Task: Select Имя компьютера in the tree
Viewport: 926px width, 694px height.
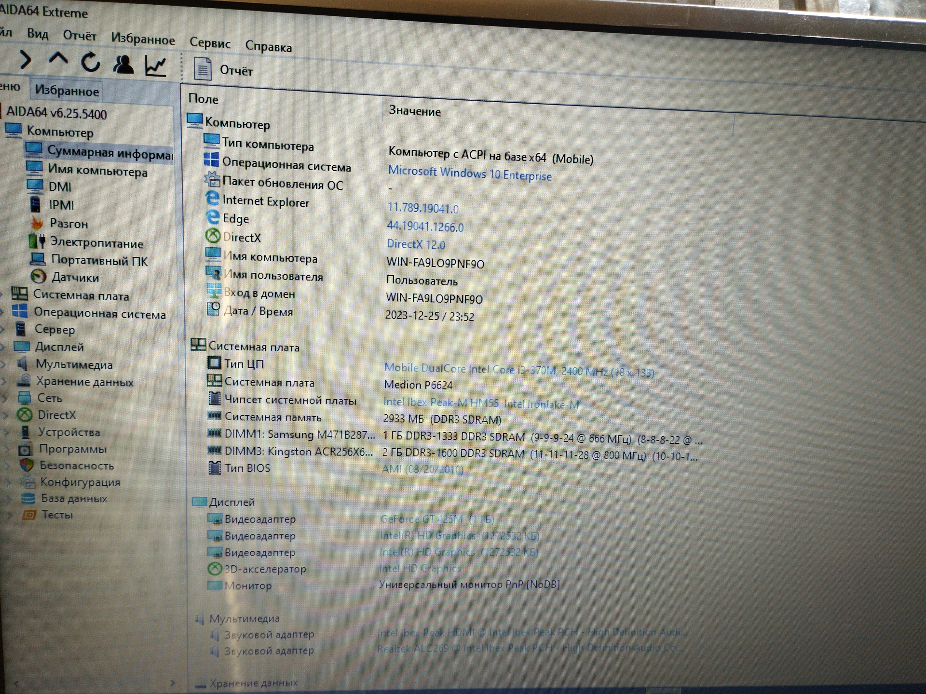Action: click(97, 170)
